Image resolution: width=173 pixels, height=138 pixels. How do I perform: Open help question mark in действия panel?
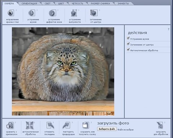pyautogui.click(x=168, y=29)
